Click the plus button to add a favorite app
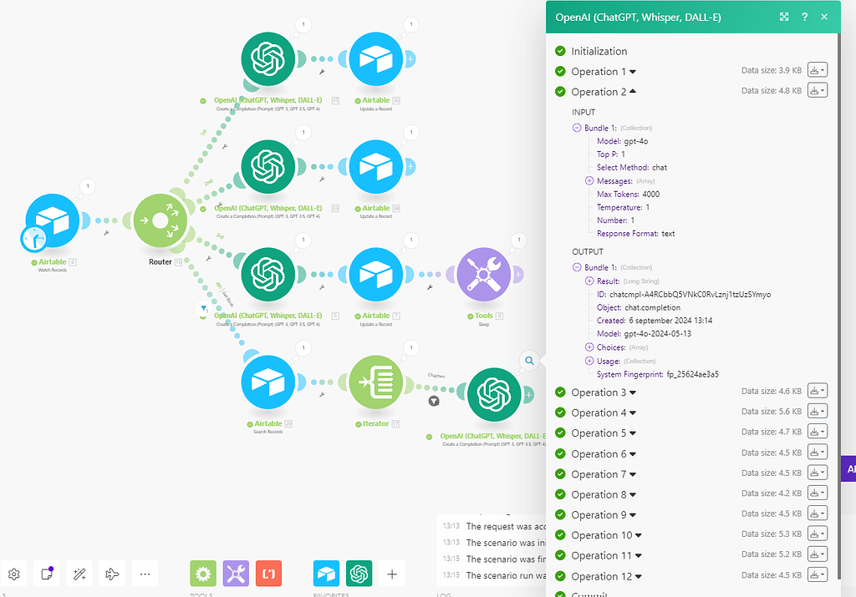The image size is (856, 597). click(391, 574)
